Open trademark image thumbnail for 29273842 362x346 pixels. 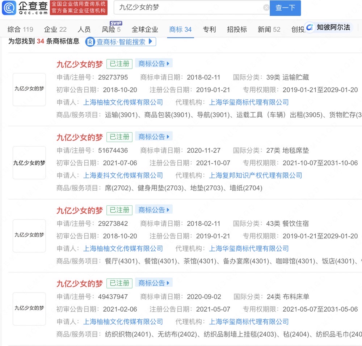tap(29, 236)
